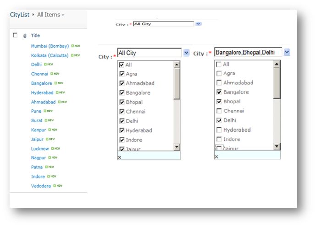316x227 pixels.
Task: Sort by the Title column header
Action: [x=35, y=36]
